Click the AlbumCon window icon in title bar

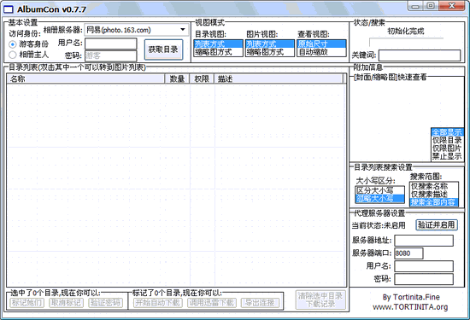click(8, 9)
